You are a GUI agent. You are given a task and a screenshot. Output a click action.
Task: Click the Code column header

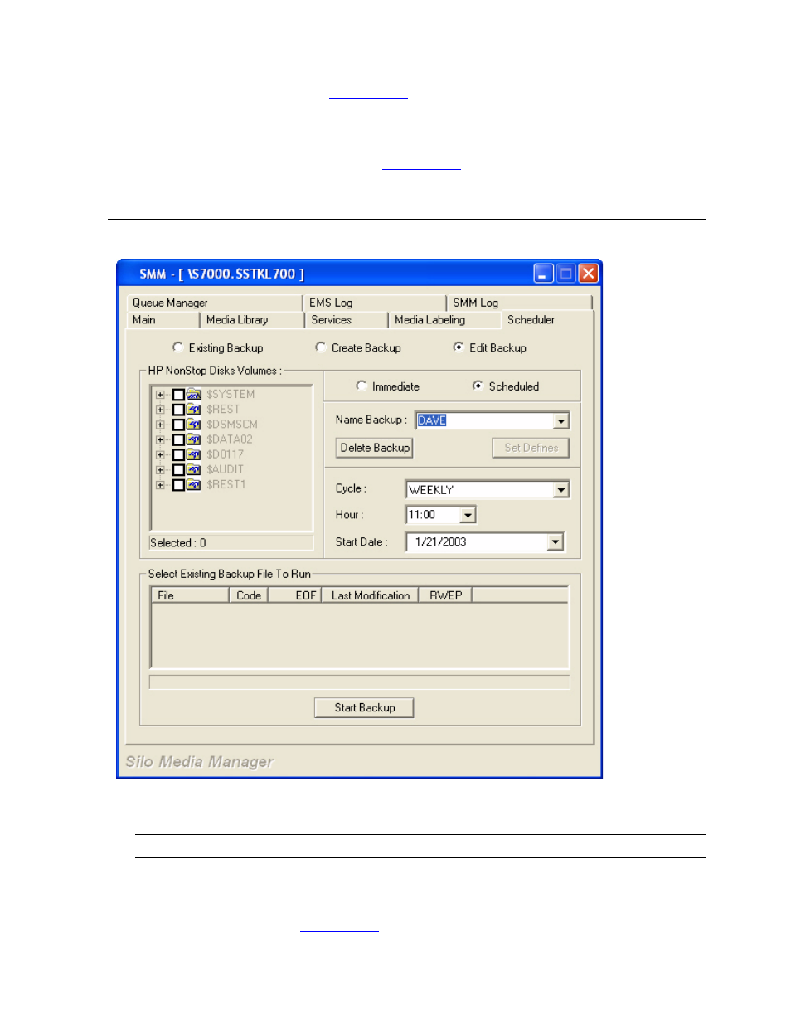point(249,595)
